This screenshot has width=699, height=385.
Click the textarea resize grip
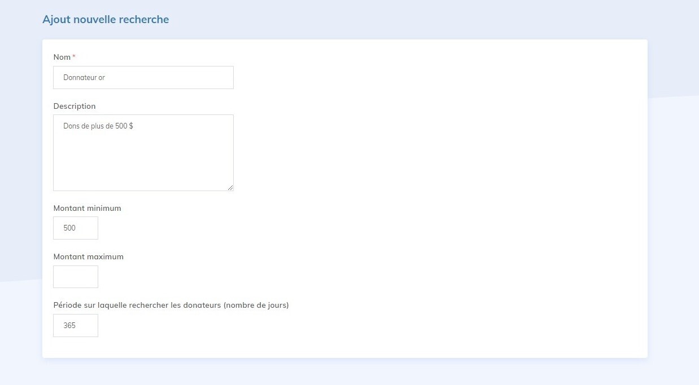click(x=230, y=188)
